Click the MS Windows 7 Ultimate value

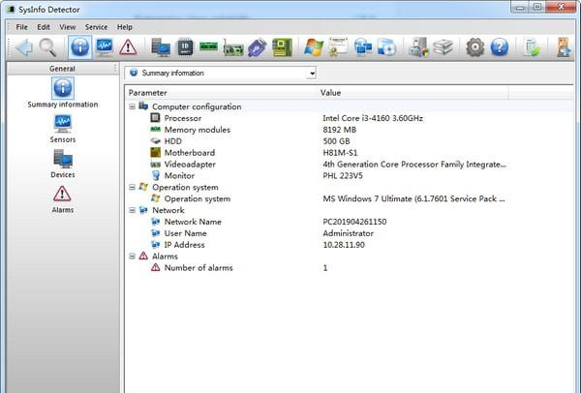click(x=413, y=198)
